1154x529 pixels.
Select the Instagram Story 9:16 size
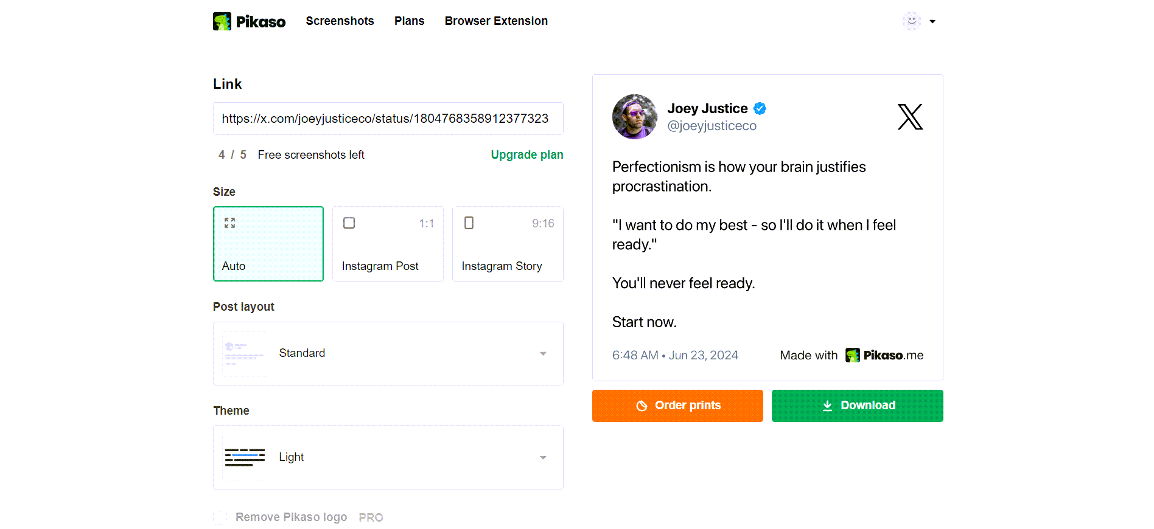(508, 243)
